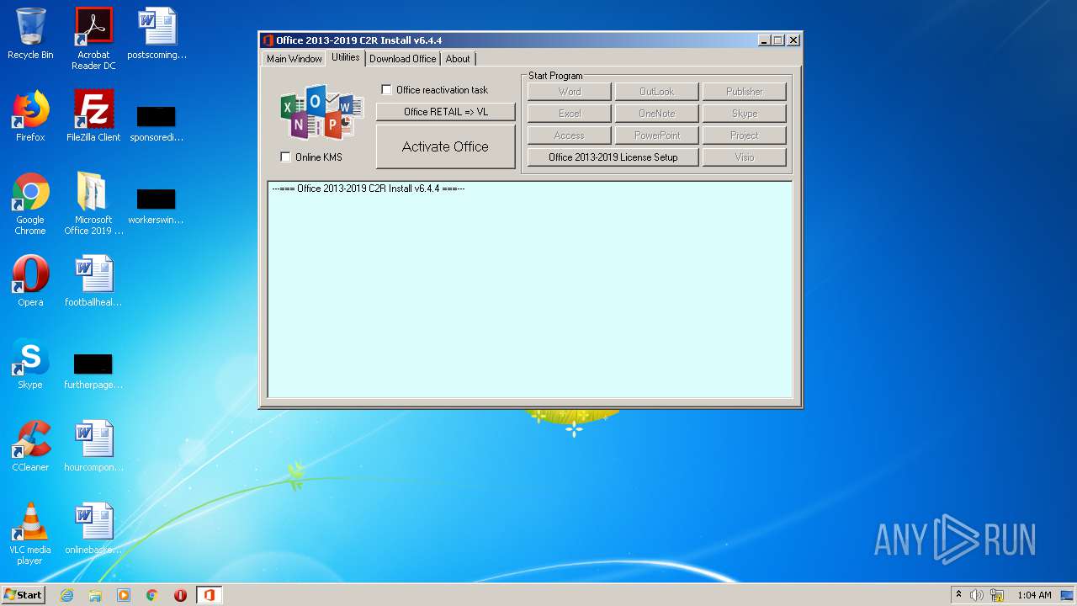Show hidden tray icons arrow
This screenshot has width=1077, height=606.
click(958, 594)
